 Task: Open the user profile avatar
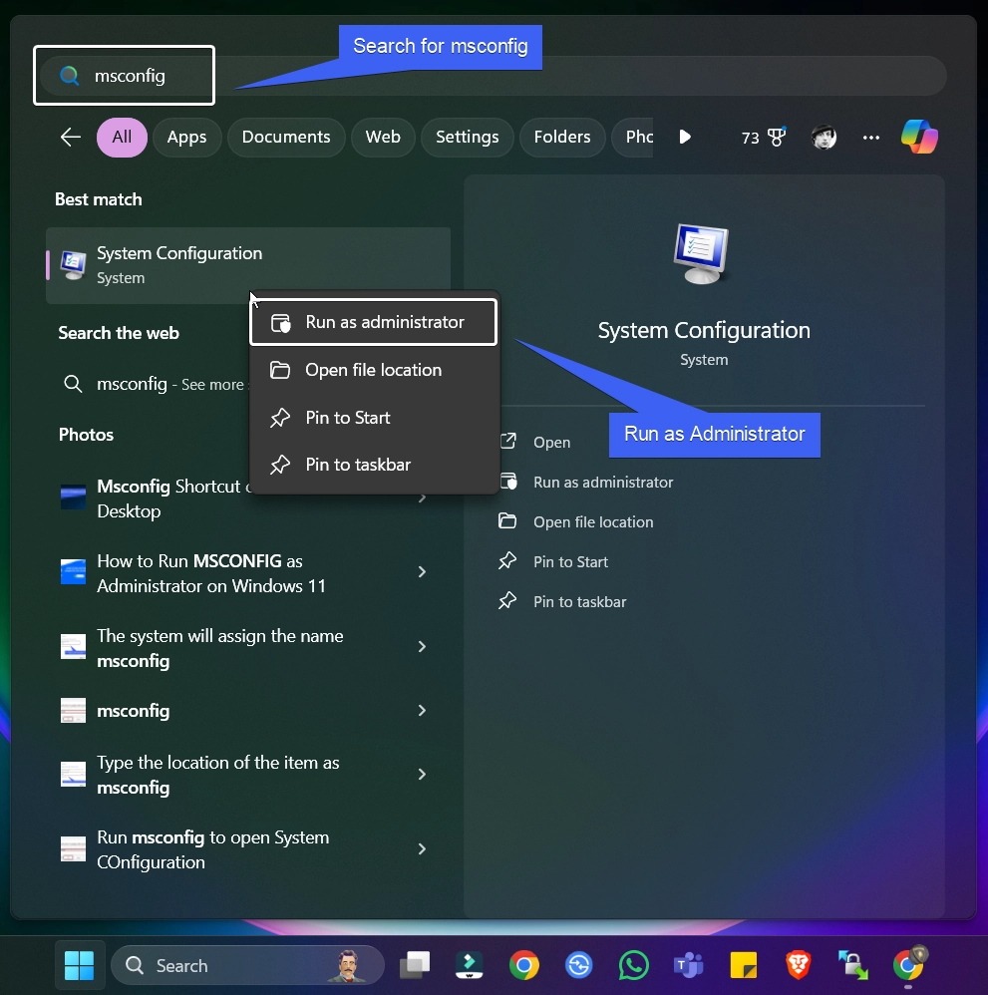(x=823, y=137)
